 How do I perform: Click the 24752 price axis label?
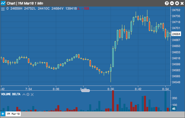click(x=176, y=10)
